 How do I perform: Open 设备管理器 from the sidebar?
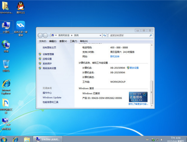coord(48,54)
